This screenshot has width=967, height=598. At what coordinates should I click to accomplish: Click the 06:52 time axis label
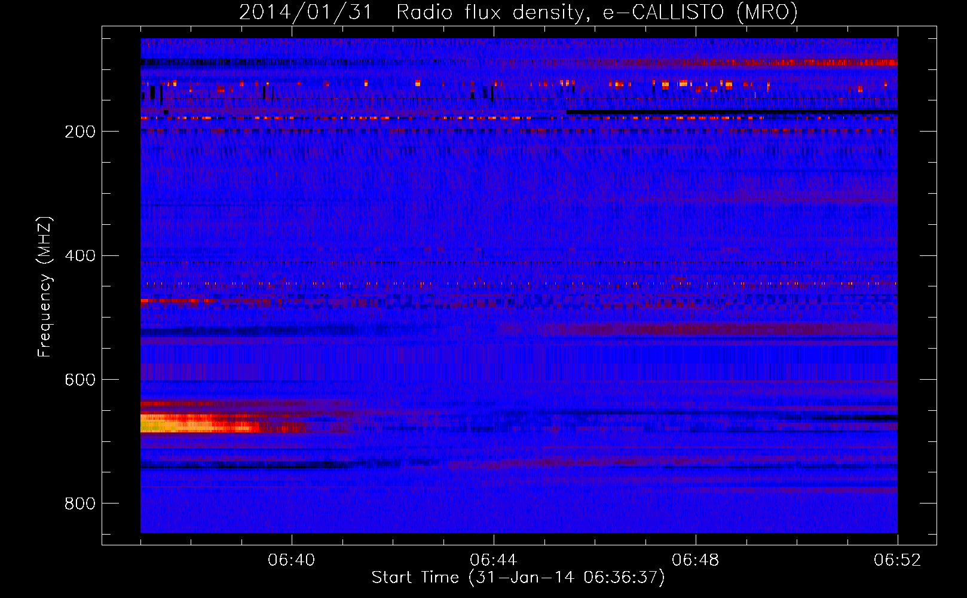(x=898, y=560)
